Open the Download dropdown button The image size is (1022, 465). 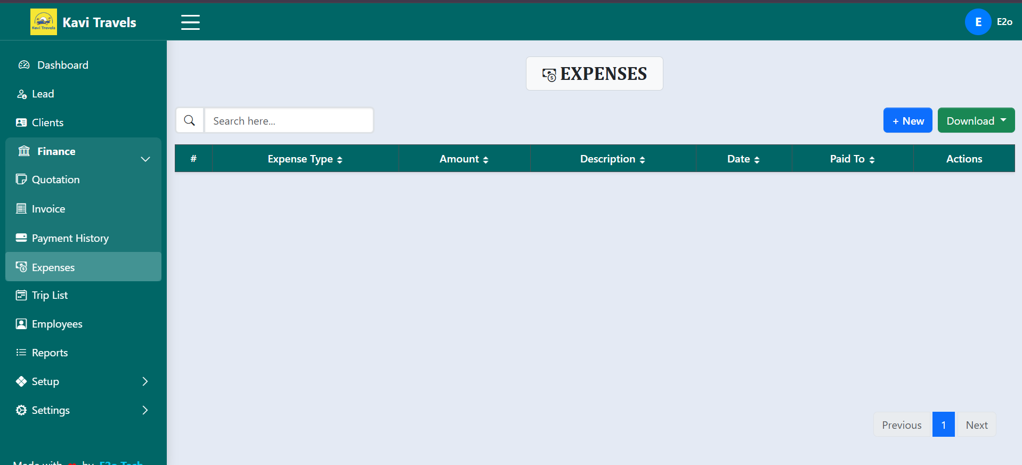coord(976,121)
